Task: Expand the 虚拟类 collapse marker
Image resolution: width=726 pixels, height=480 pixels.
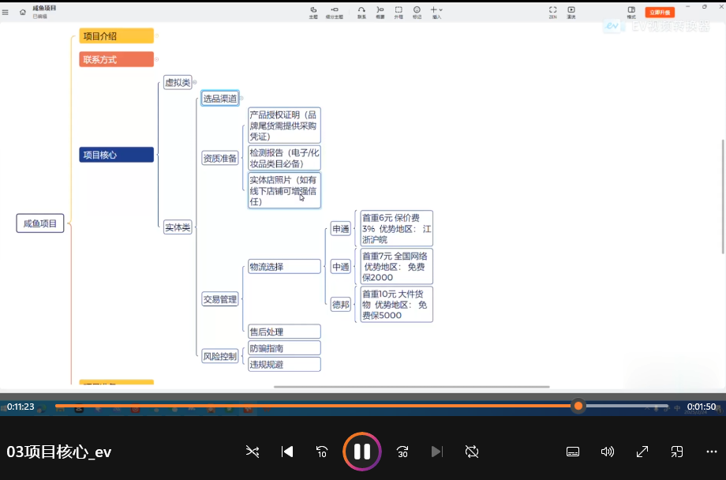Action: pyautogui.click(x=195, y=82)
